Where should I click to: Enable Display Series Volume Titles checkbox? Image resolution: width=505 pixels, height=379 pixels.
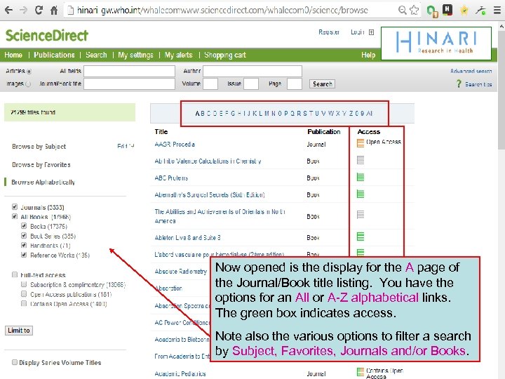pos(15,362)
